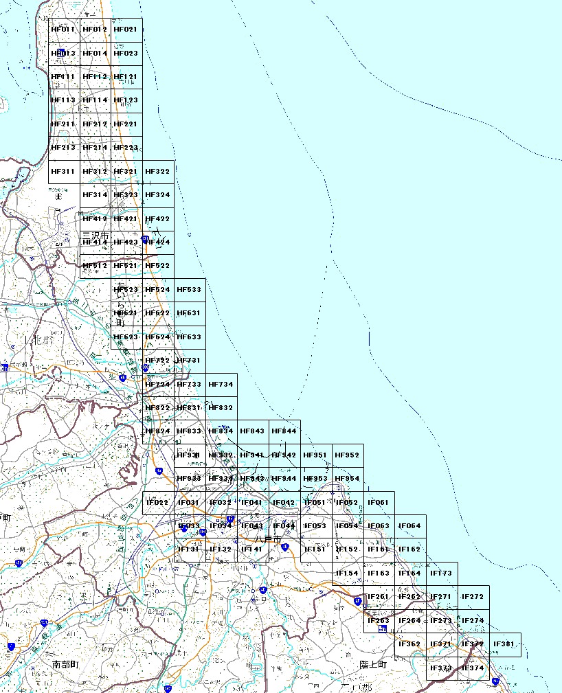Pick the HF631 tile

(x=190, y=313)
